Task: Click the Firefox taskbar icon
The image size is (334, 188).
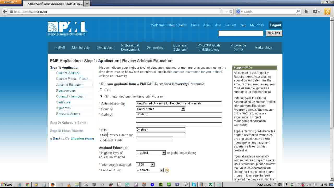Action: point(52,185)
